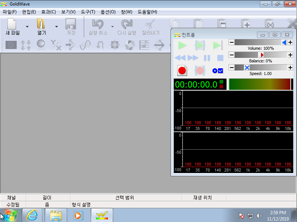Increase Volume with the plus button
This screenshot has height=222, width=297.
point(290,42)
